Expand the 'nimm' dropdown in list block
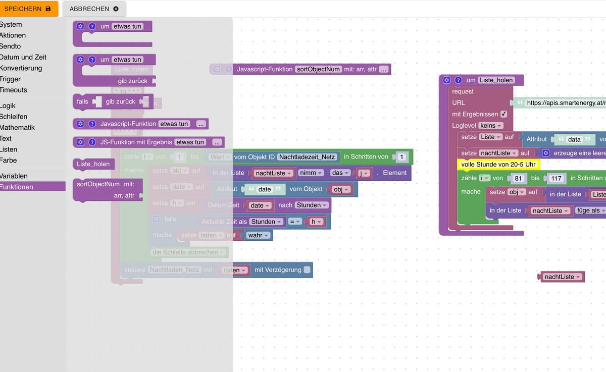The width and height of the screenshot is (606, 372). 311,173
